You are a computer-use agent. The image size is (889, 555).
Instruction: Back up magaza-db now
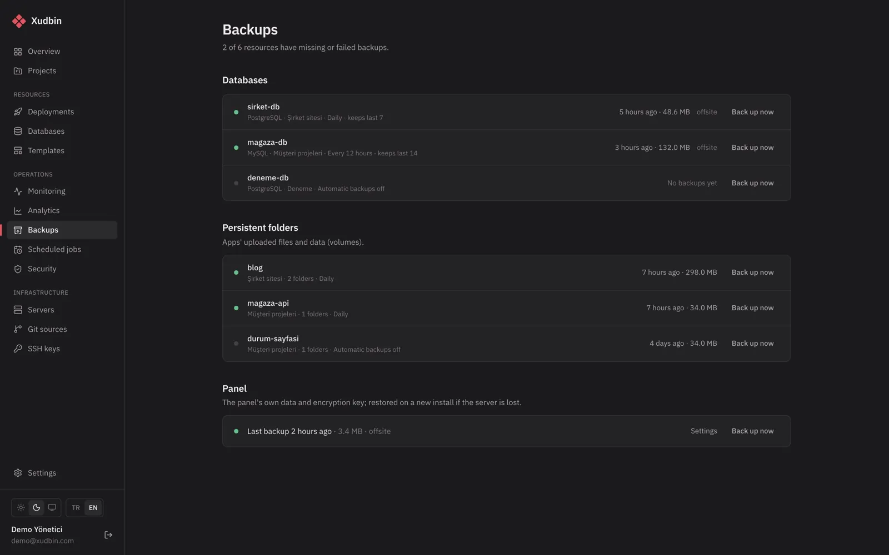pos(752,148)
